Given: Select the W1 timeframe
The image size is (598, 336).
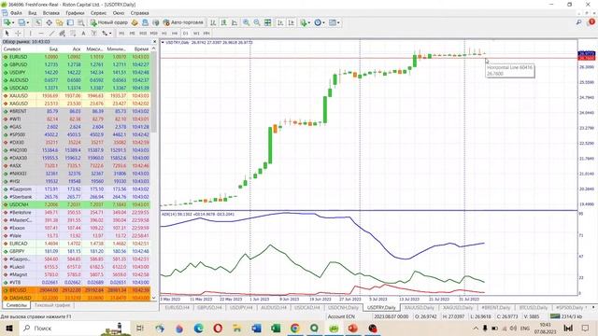Looking at the screenshot, I should point(196,34).
